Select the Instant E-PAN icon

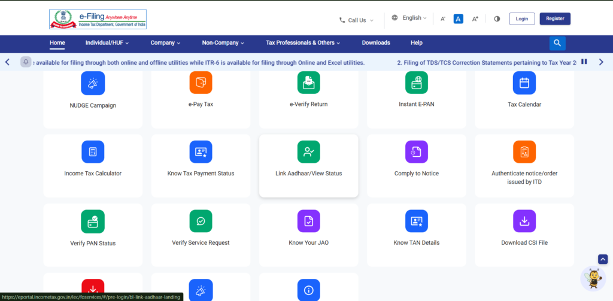[x=417, y=83]
